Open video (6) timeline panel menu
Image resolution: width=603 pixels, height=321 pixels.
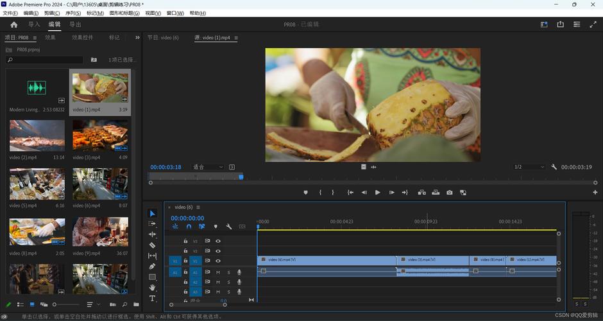click(198, 207)
